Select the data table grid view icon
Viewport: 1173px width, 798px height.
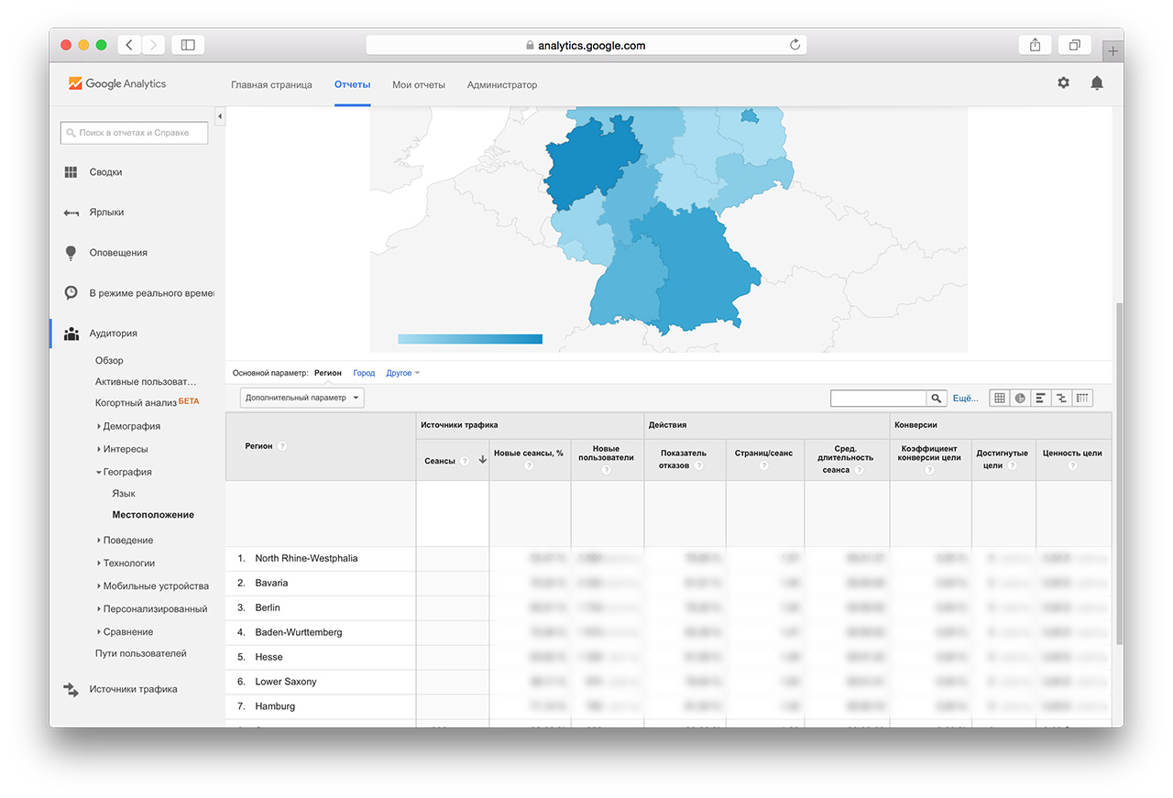click(1000, 399)
